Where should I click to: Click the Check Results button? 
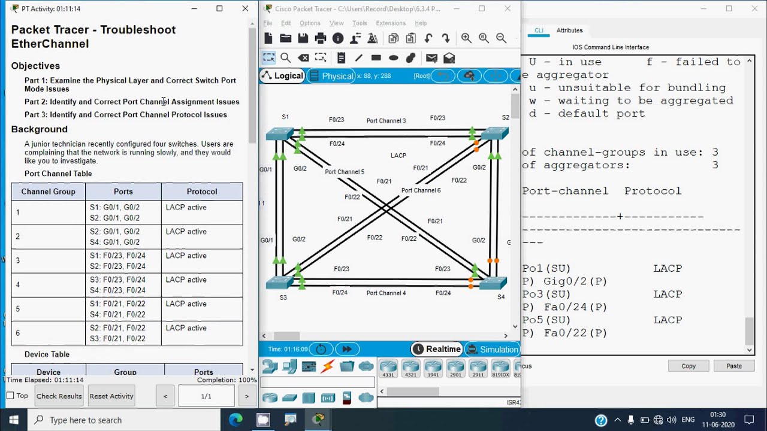[x=59, y=396]
